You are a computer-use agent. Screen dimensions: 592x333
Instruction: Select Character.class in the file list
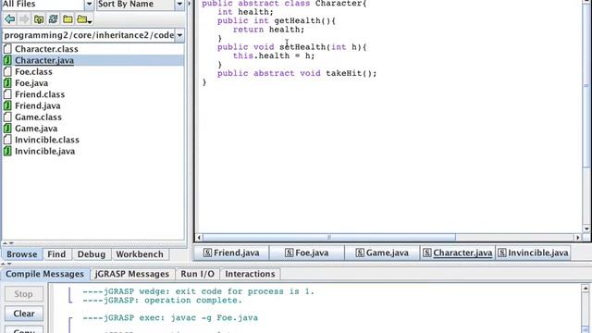point(46,49)
